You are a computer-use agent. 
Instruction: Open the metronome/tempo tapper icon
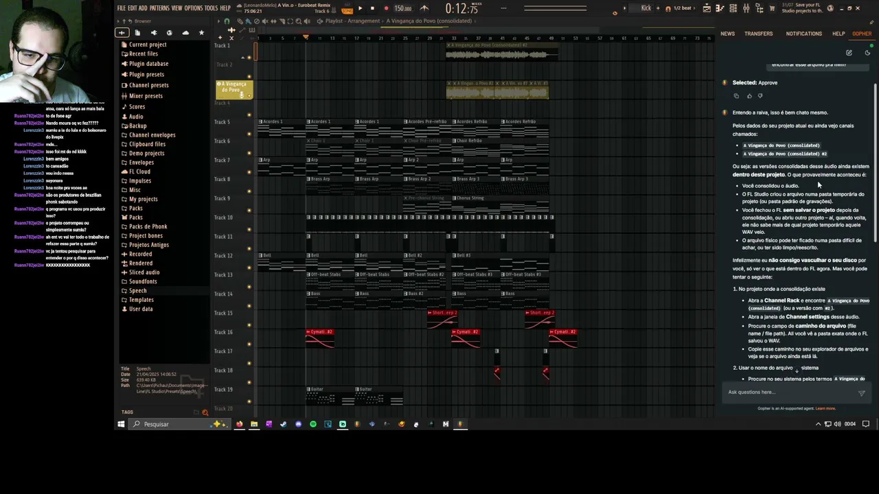coord(424,8)
